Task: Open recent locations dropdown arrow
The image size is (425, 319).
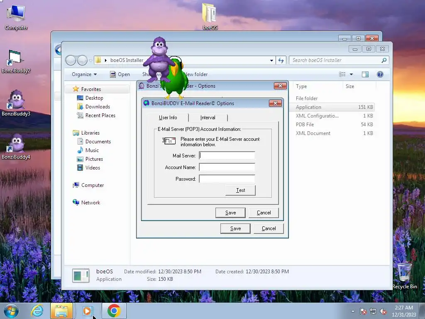Action: pos(90,61)
